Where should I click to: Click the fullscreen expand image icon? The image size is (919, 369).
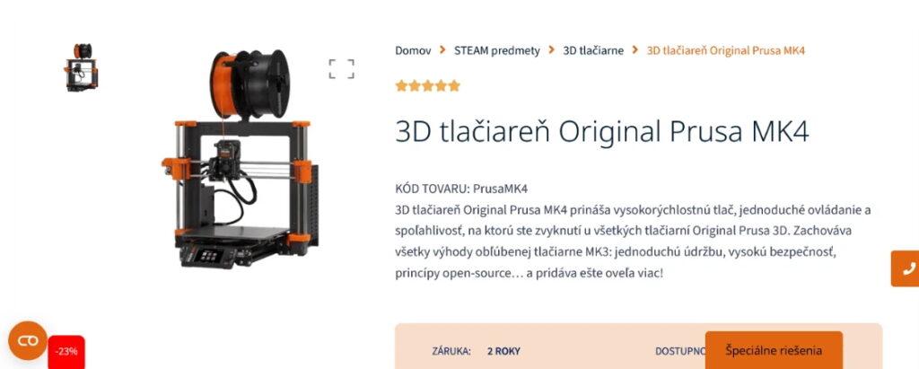coord(341,68)
